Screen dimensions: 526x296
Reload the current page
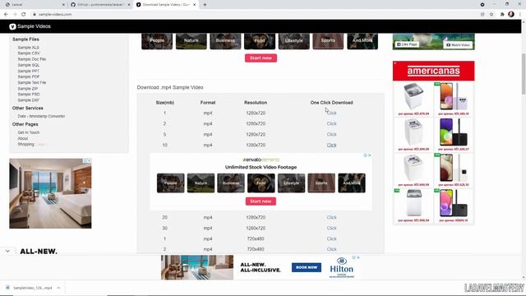tap(24, 15)
